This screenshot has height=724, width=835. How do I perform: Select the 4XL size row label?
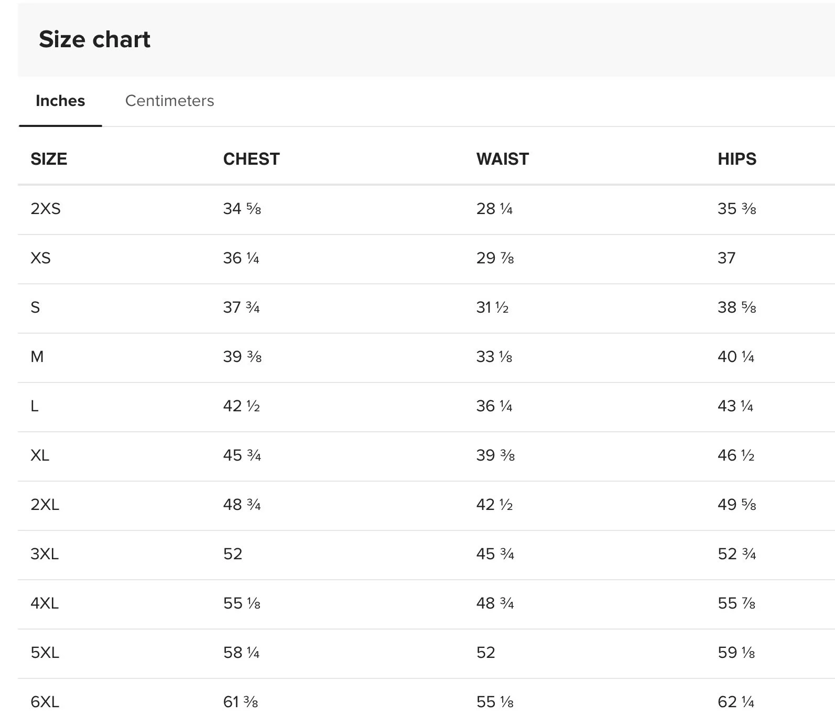click(x=45, y=603)
